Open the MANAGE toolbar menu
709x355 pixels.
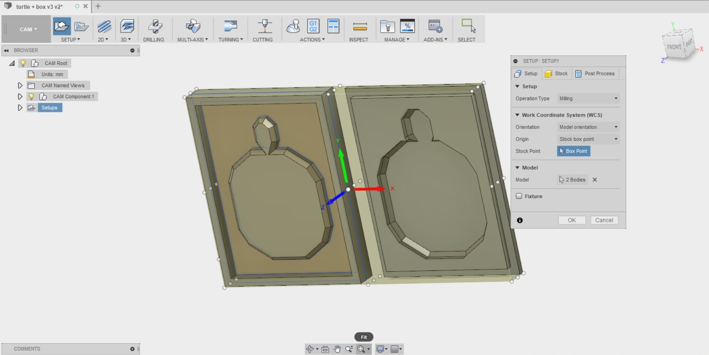(397, 40)
